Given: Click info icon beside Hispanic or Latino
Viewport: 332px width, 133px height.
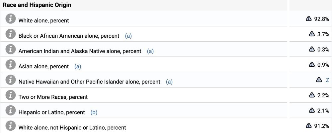Looking at the screenshot, I should [x=11, y=111].
